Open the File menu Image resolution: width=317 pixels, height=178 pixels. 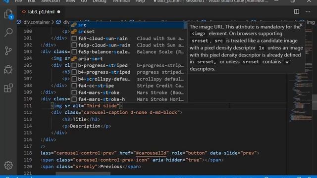(x=18, y=1)
